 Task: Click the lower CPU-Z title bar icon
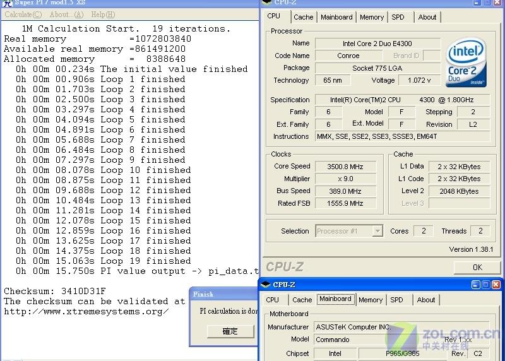265,285
